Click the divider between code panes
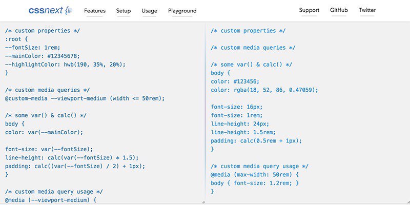Screen dimensions: 410x205 click(x=206, y=112)
